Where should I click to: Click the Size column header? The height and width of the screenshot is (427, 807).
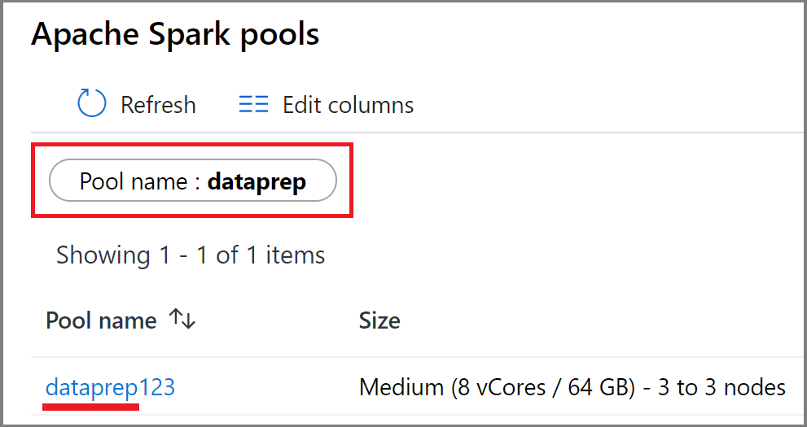pos(379,320)
